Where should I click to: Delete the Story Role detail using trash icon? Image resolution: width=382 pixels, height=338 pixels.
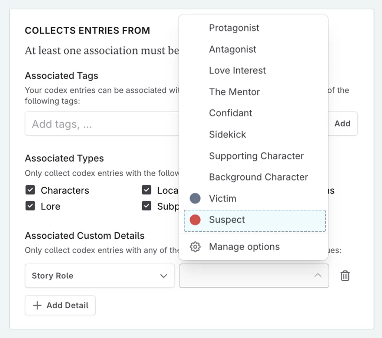[345, 276]
